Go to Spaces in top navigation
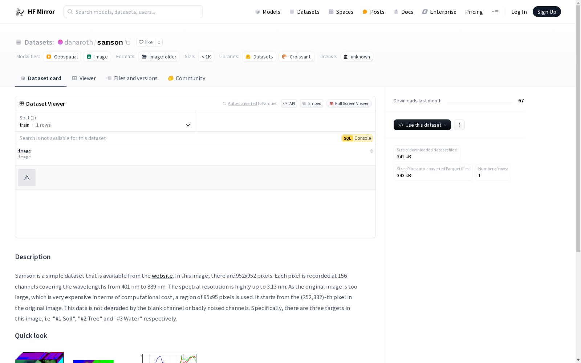581x363 pixels. (341, 12)
